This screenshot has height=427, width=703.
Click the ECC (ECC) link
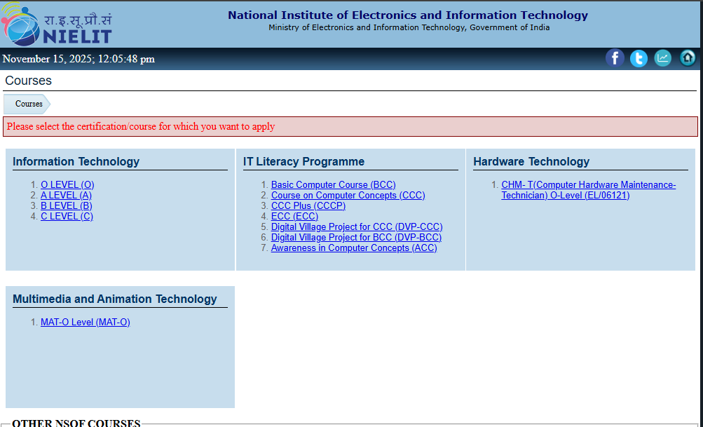[294, 217]
